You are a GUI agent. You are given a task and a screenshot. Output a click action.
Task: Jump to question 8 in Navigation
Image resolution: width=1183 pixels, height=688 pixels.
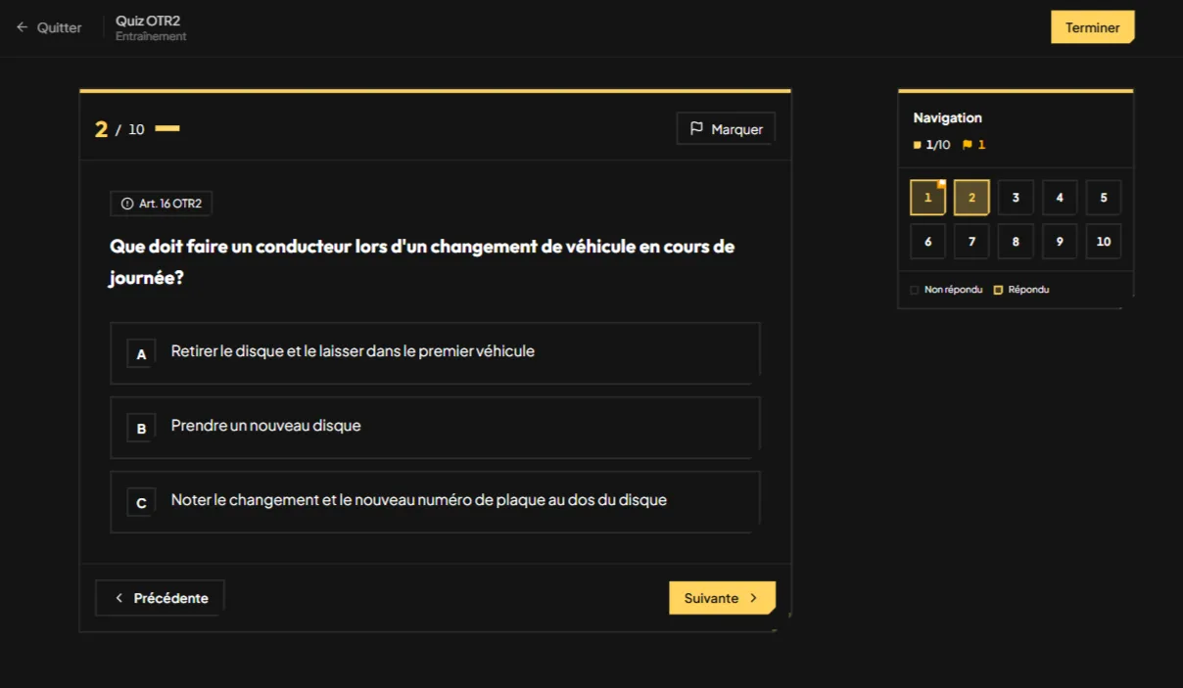[x=1016, y=242]
